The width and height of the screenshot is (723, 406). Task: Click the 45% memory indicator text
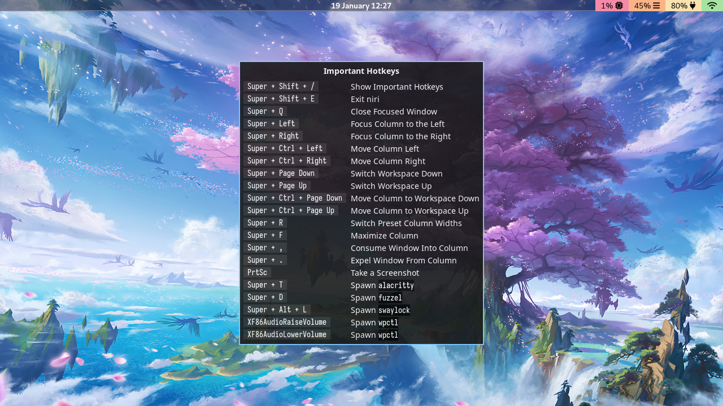coord(642,6)
